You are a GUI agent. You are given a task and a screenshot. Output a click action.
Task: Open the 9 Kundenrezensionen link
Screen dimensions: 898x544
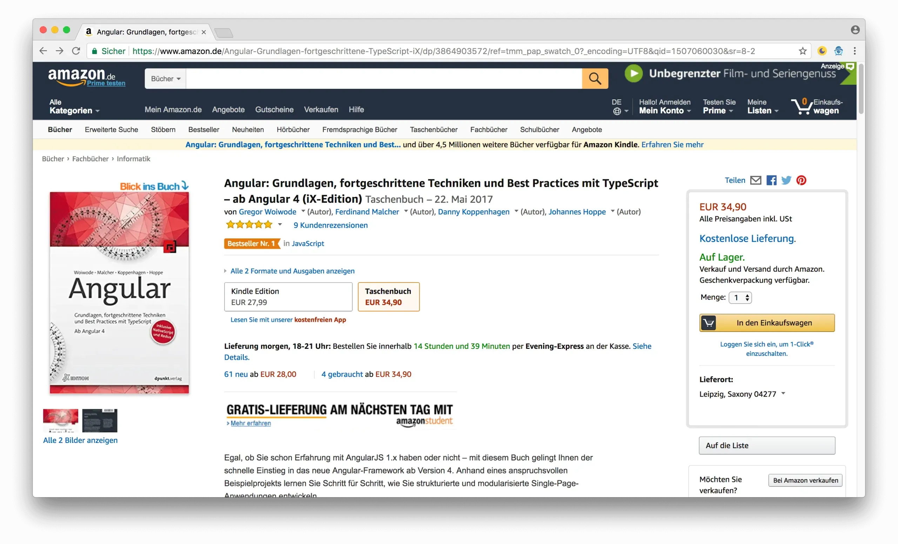click(330, 225)
